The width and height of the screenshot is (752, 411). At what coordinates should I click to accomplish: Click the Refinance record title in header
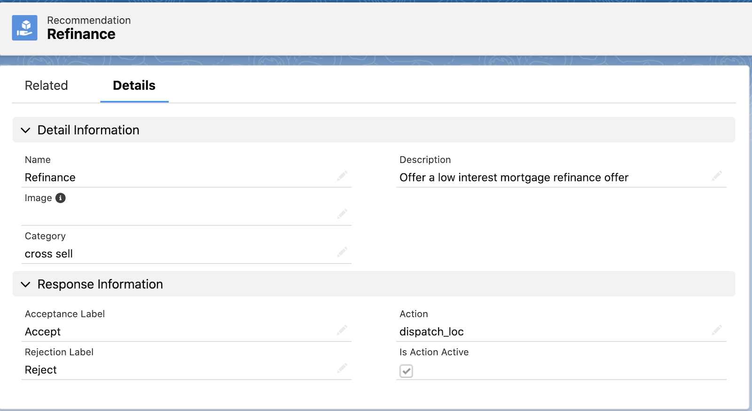coord(81,34)
